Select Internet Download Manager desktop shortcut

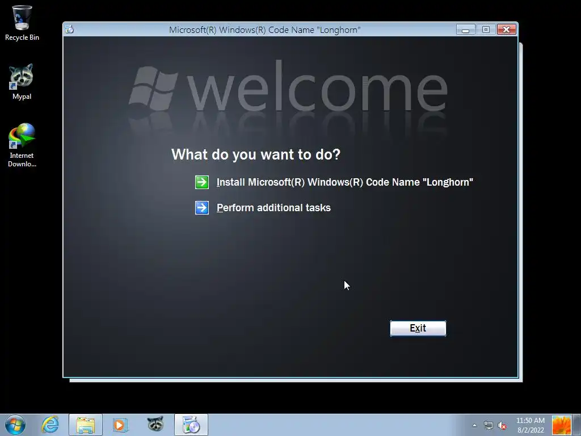tap(22, 145)
